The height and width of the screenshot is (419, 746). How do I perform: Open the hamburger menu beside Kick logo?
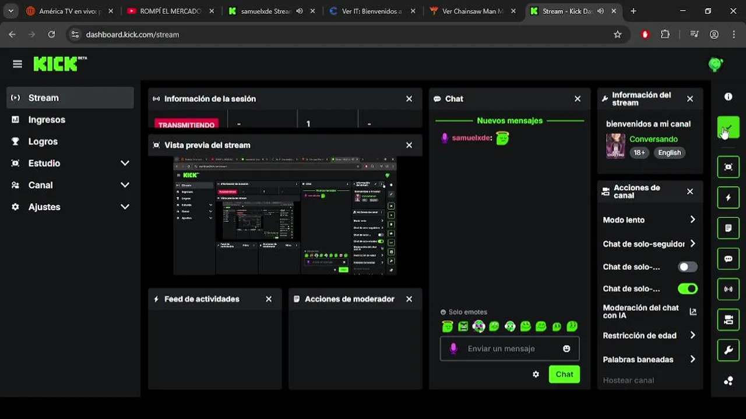[17, 64]
